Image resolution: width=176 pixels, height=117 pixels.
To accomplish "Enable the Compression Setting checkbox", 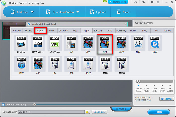I will [x=3, y=104].
